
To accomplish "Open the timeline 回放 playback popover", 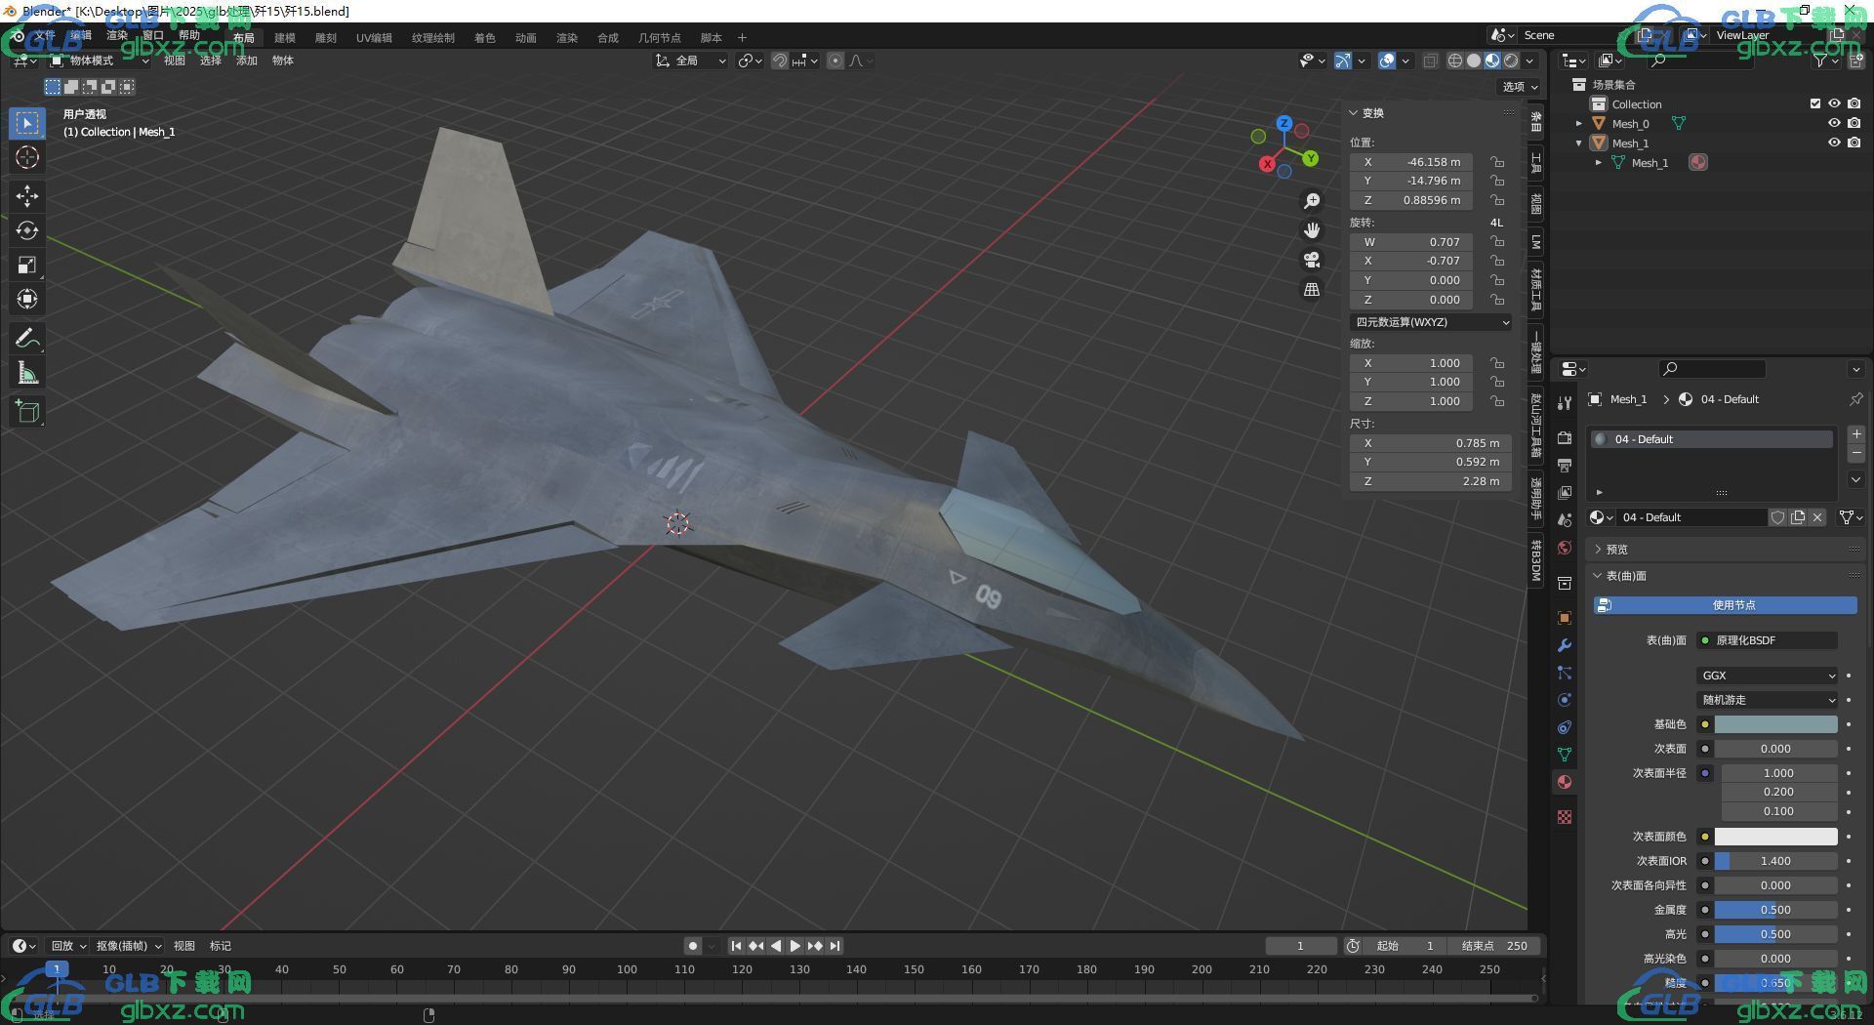I will click(x=68, y=946).
